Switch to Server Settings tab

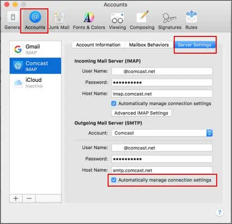click(194, 45)
